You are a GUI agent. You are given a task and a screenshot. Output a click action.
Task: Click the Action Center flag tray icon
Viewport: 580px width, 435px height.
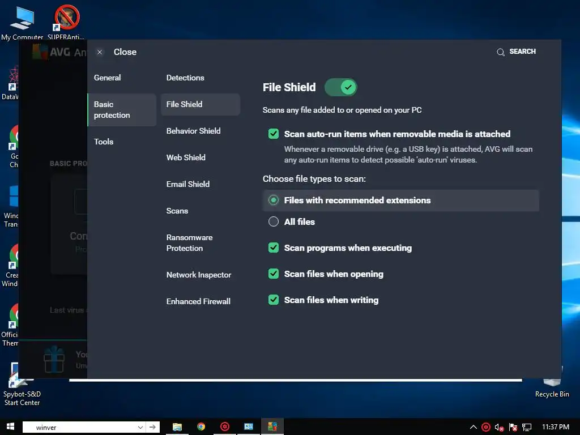click(513, 428)
